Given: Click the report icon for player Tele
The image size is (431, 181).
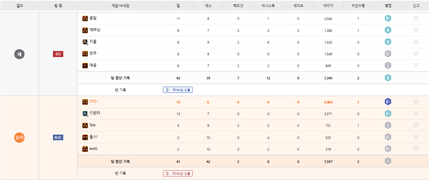Looking at the screenshot, I should click(x=416, y=125).
